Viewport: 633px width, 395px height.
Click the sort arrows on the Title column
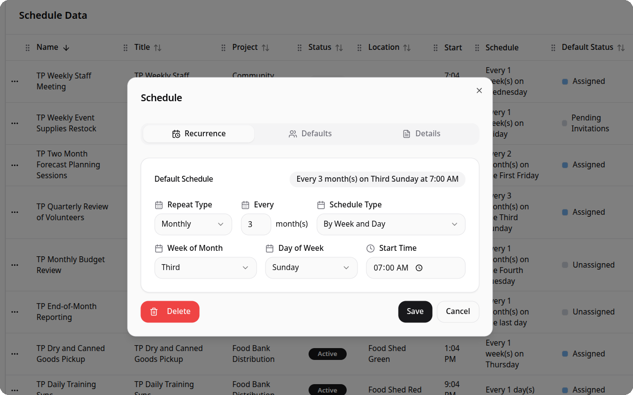[159, 47]
